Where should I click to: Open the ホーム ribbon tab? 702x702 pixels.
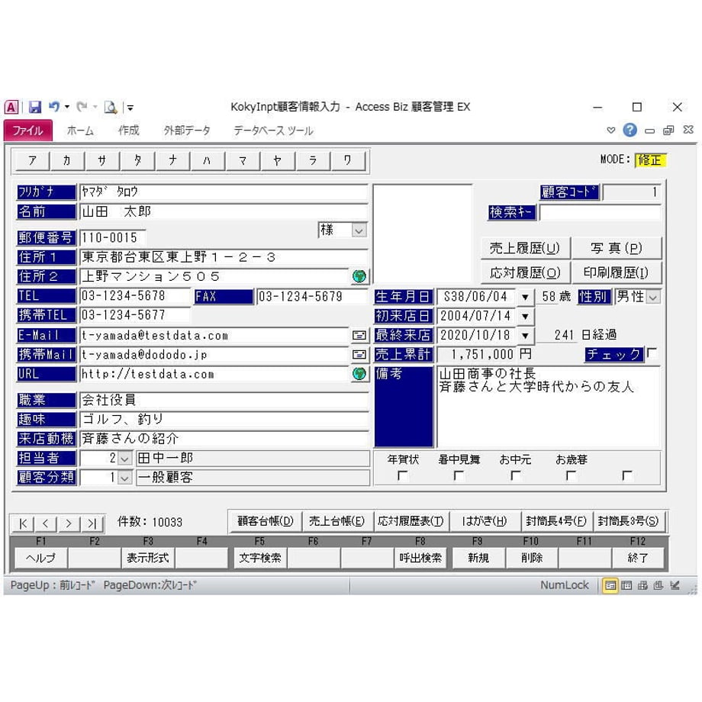(80, 130)
